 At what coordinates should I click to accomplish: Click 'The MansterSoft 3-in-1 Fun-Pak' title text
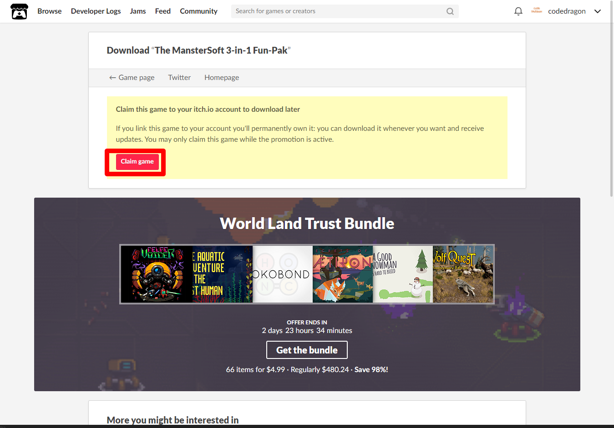(x=221, y=50)
